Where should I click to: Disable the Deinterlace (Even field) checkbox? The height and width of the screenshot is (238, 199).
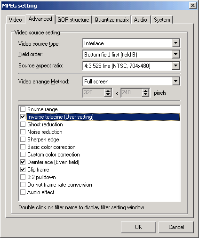23,162
